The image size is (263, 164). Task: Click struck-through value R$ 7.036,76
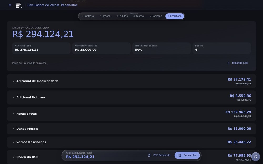pyautogui.click(x=244, y=100)
